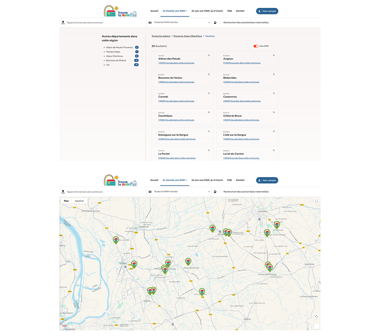Open the map camera controls button
Screen dimensions: 392x336
[x=316, y=317]
